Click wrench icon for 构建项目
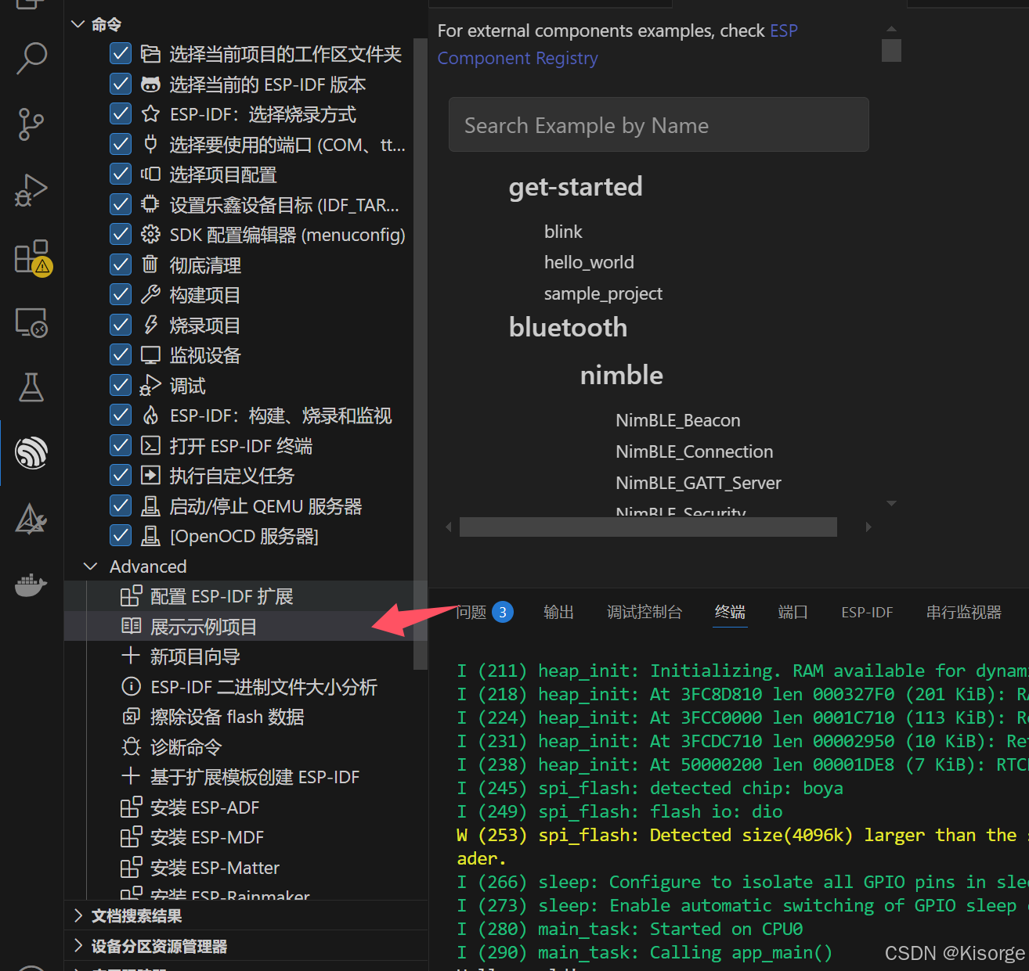Screen dimensions: 1029x971 [150, 295]
